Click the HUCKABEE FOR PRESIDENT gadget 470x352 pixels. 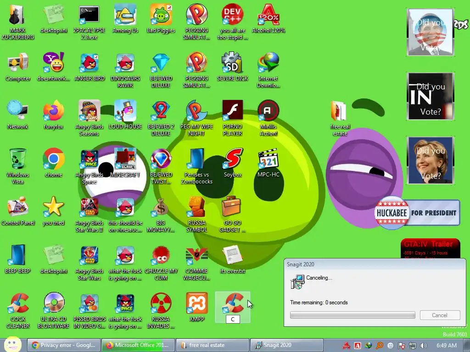coord(417,213)
